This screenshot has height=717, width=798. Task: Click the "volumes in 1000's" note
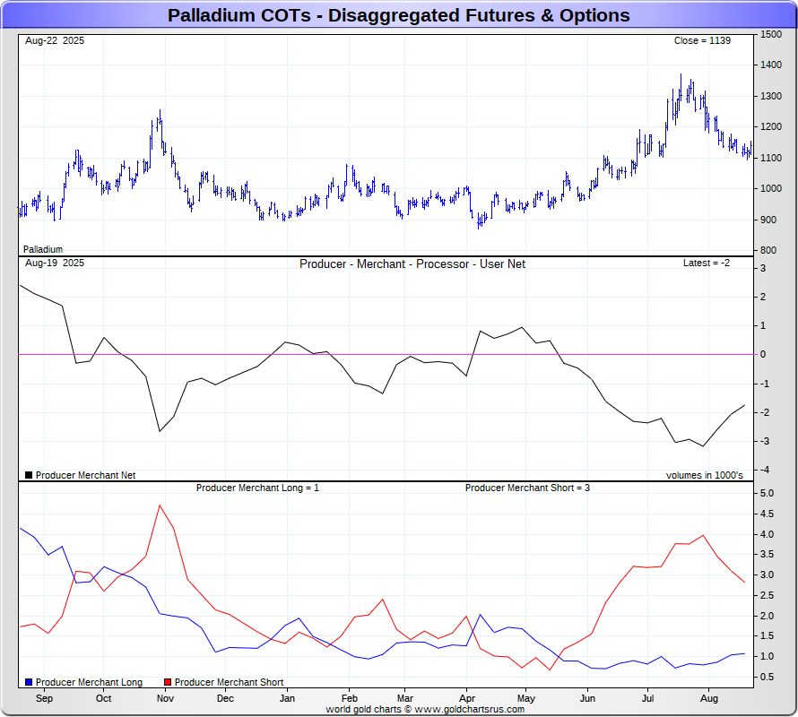click(x=705, y=475)
